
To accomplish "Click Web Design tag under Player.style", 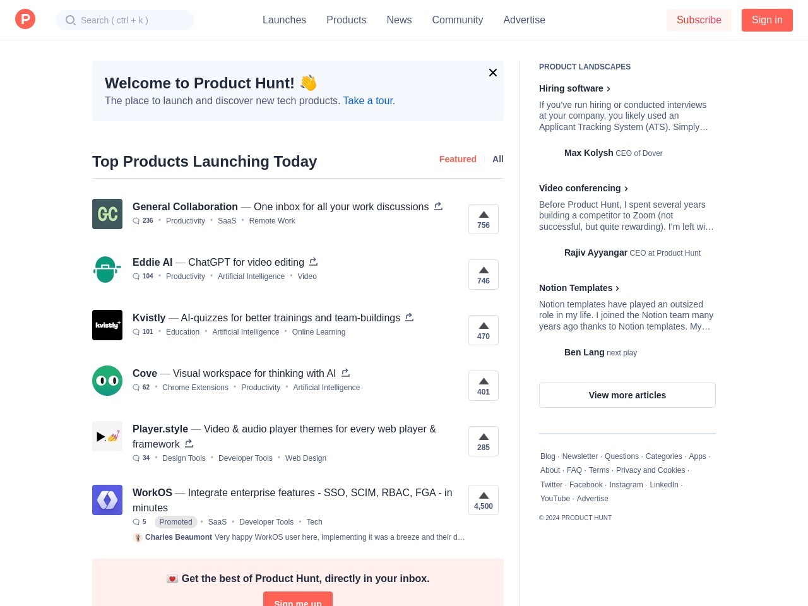I will 306,458.
